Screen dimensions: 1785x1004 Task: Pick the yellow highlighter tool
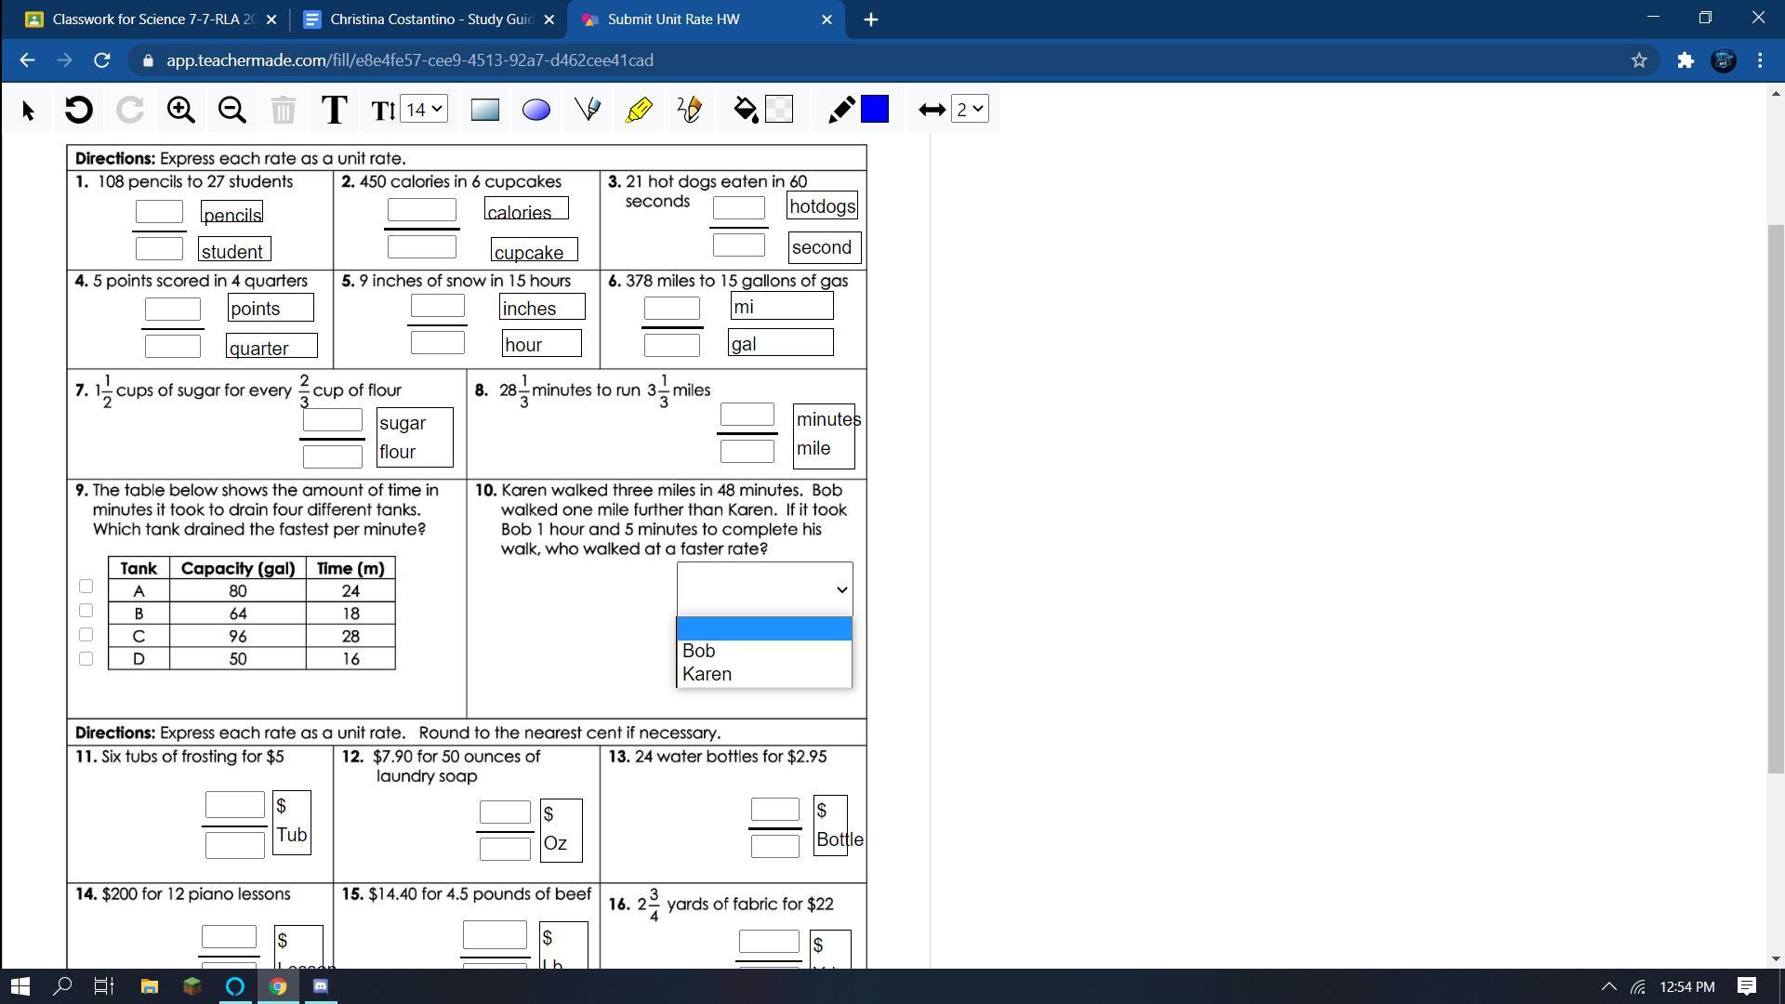click(639, 110)
